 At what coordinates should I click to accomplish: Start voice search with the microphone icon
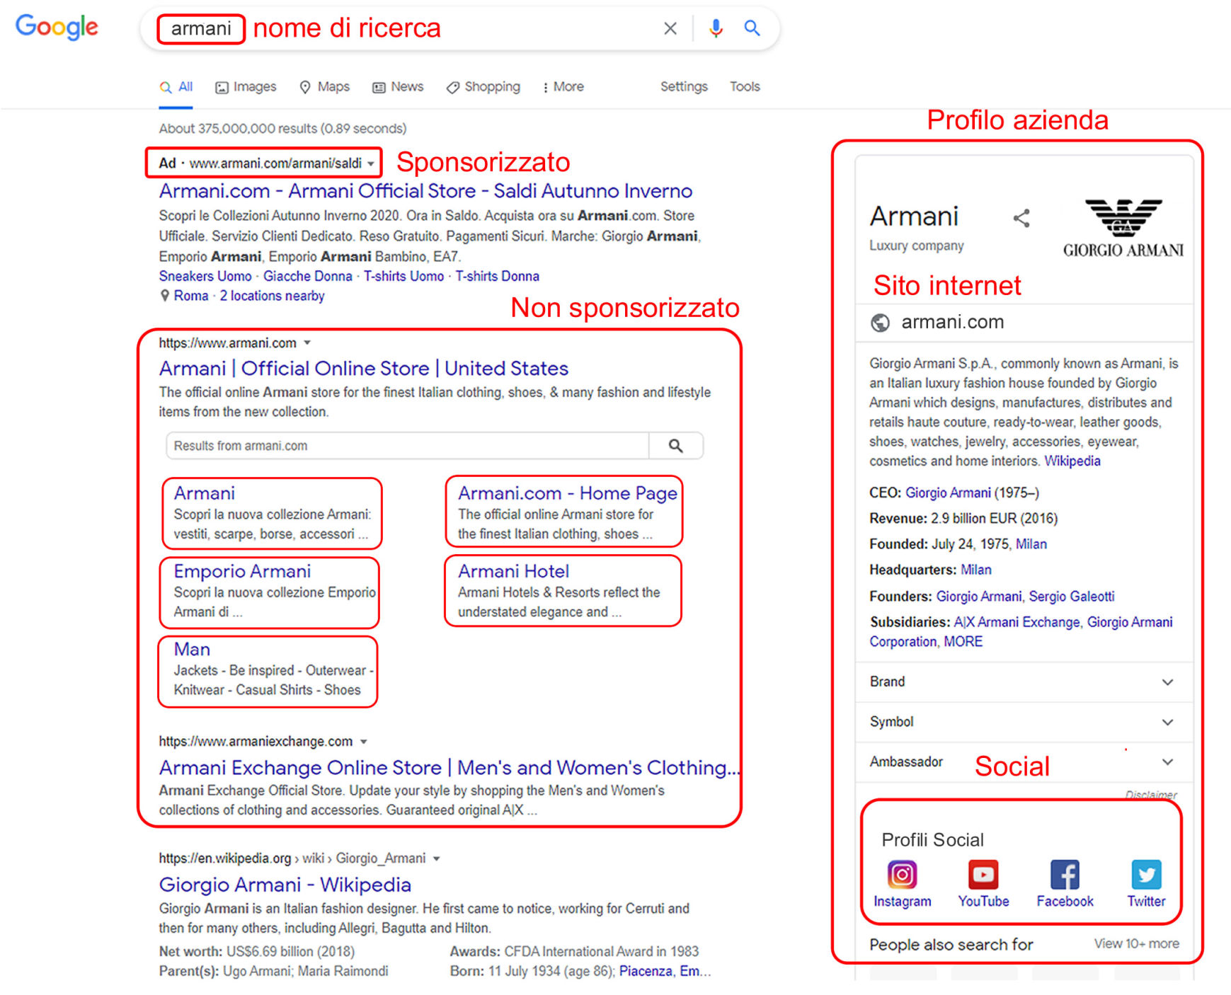pyautogui.click(x=716, y=28)
